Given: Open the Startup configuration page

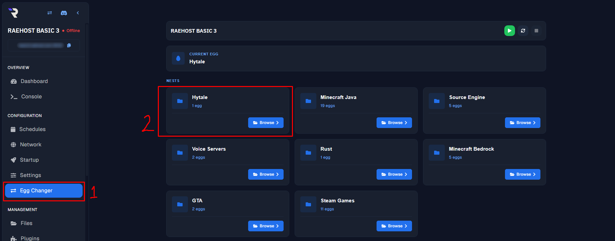Looking at the screenshot, I should [x=44, y=160].
